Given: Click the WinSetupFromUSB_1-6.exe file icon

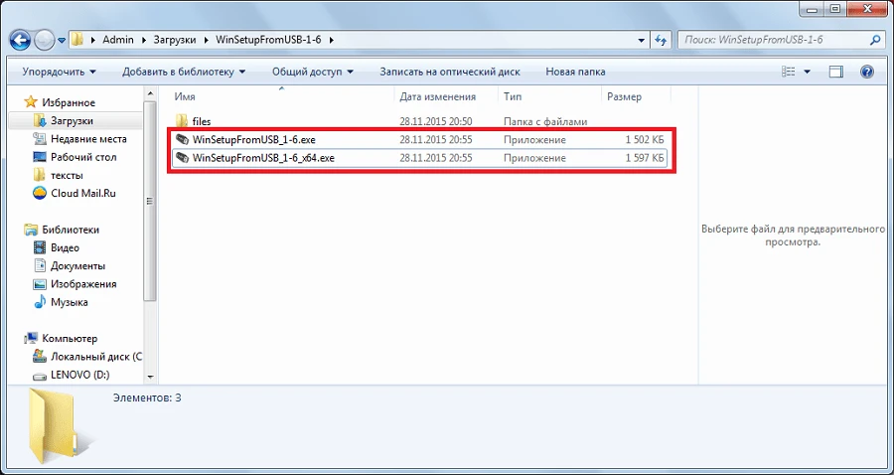Looking at the screenshot, I should [x=182, y=139].
